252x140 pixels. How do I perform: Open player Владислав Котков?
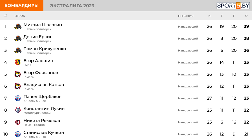click(x=44, y=85)
